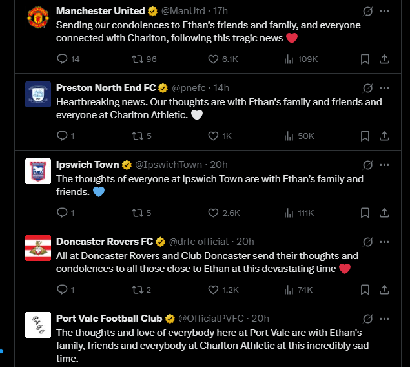Toggle like on the Ipswich Town tweet

click(213, 213)
